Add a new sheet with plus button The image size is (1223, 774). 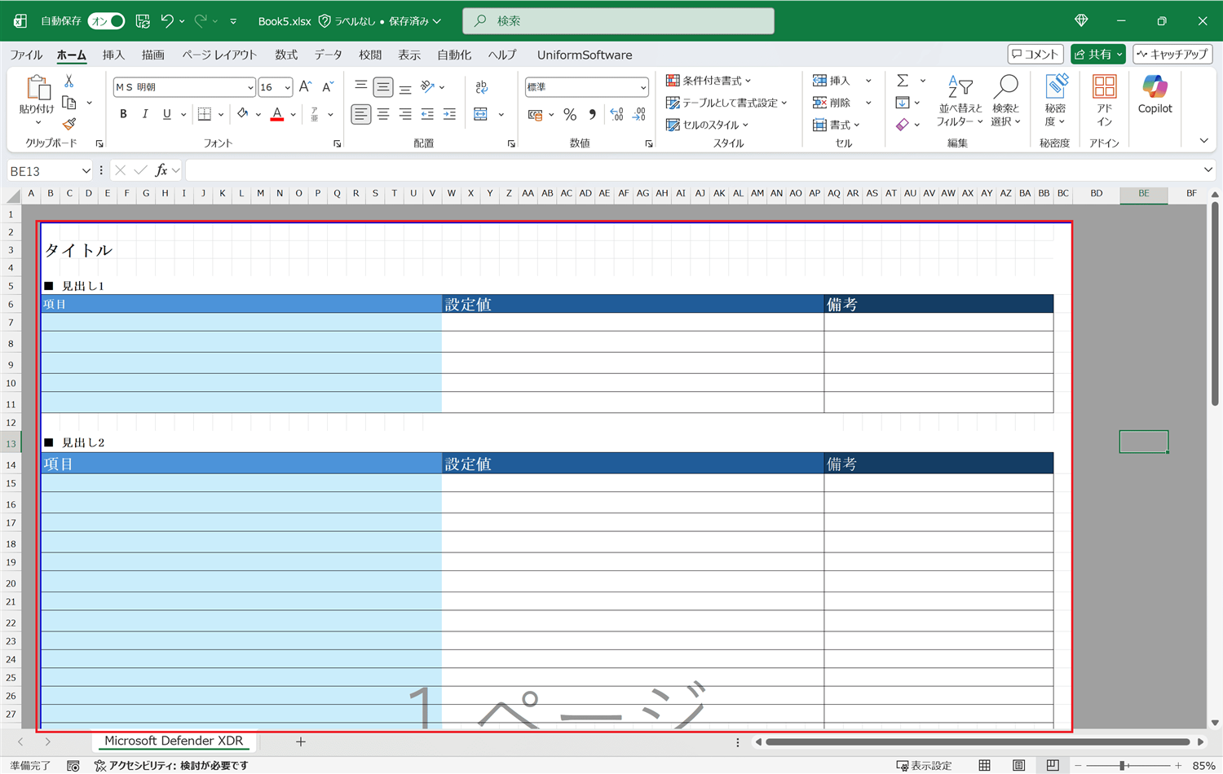tap(300, 741)
